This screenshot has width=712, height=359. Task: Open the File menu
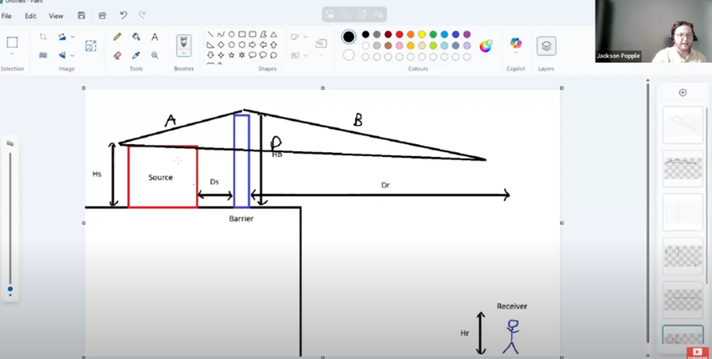click(x=6, y=16)
